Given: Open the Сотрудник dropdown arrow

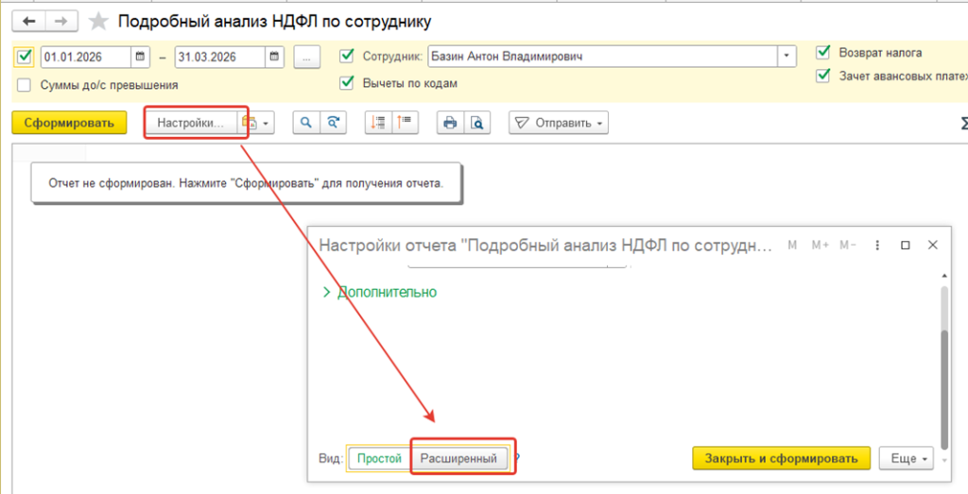Looking at the screenshot, I should 786,56.
